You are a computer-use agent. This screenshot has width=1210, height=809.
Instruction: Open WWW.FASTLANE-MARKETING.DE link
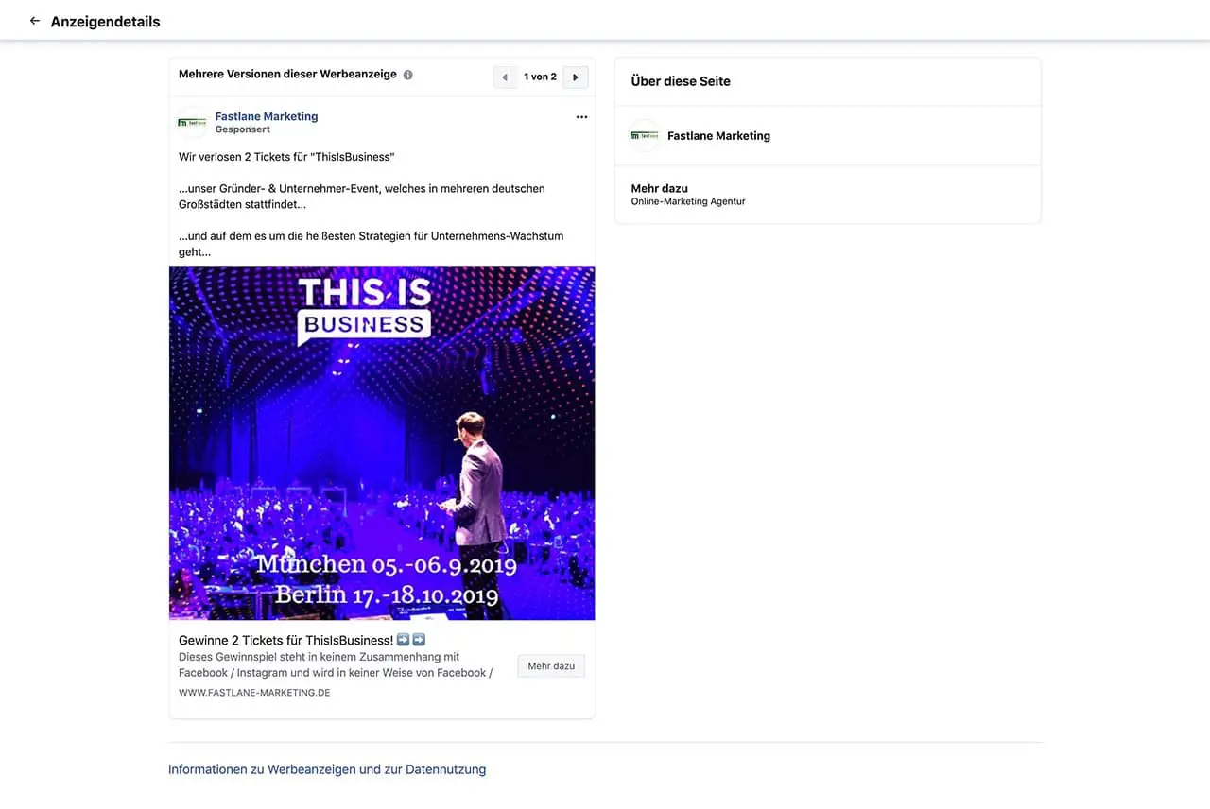[254, 693]
